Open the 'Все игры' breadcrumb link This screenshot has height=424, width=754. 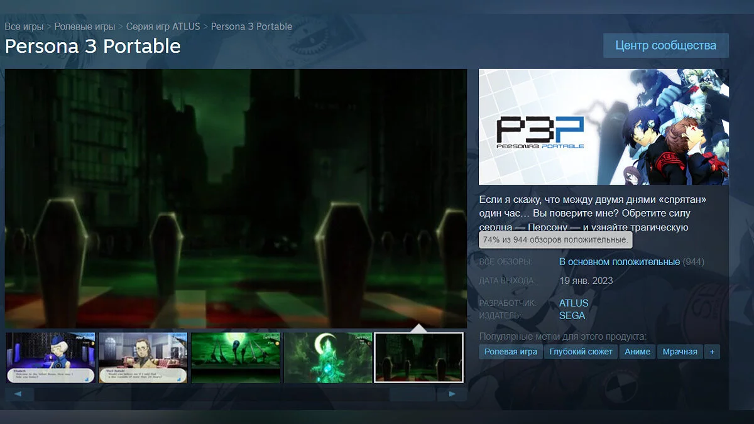click(24, 26)
